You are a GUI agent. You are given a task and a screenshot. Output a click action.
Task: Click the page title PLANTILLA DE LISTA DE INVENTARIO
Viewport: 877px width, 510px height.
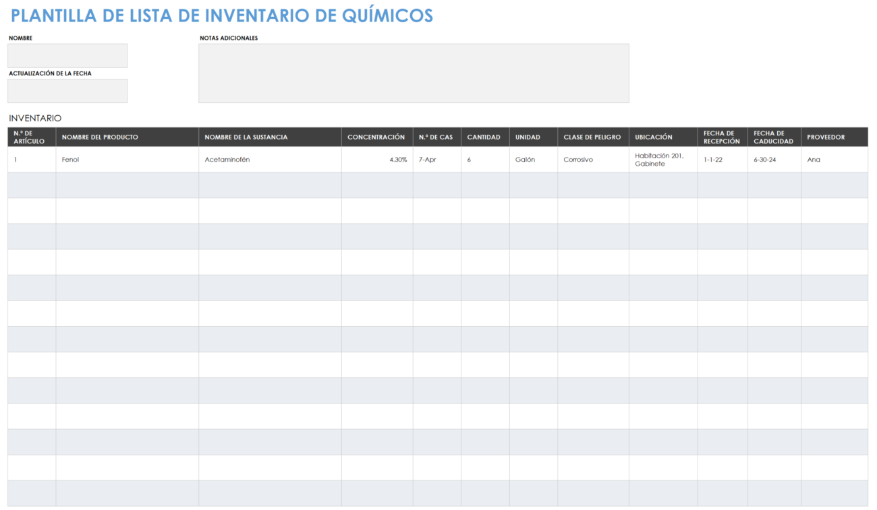tap(220, 15)
